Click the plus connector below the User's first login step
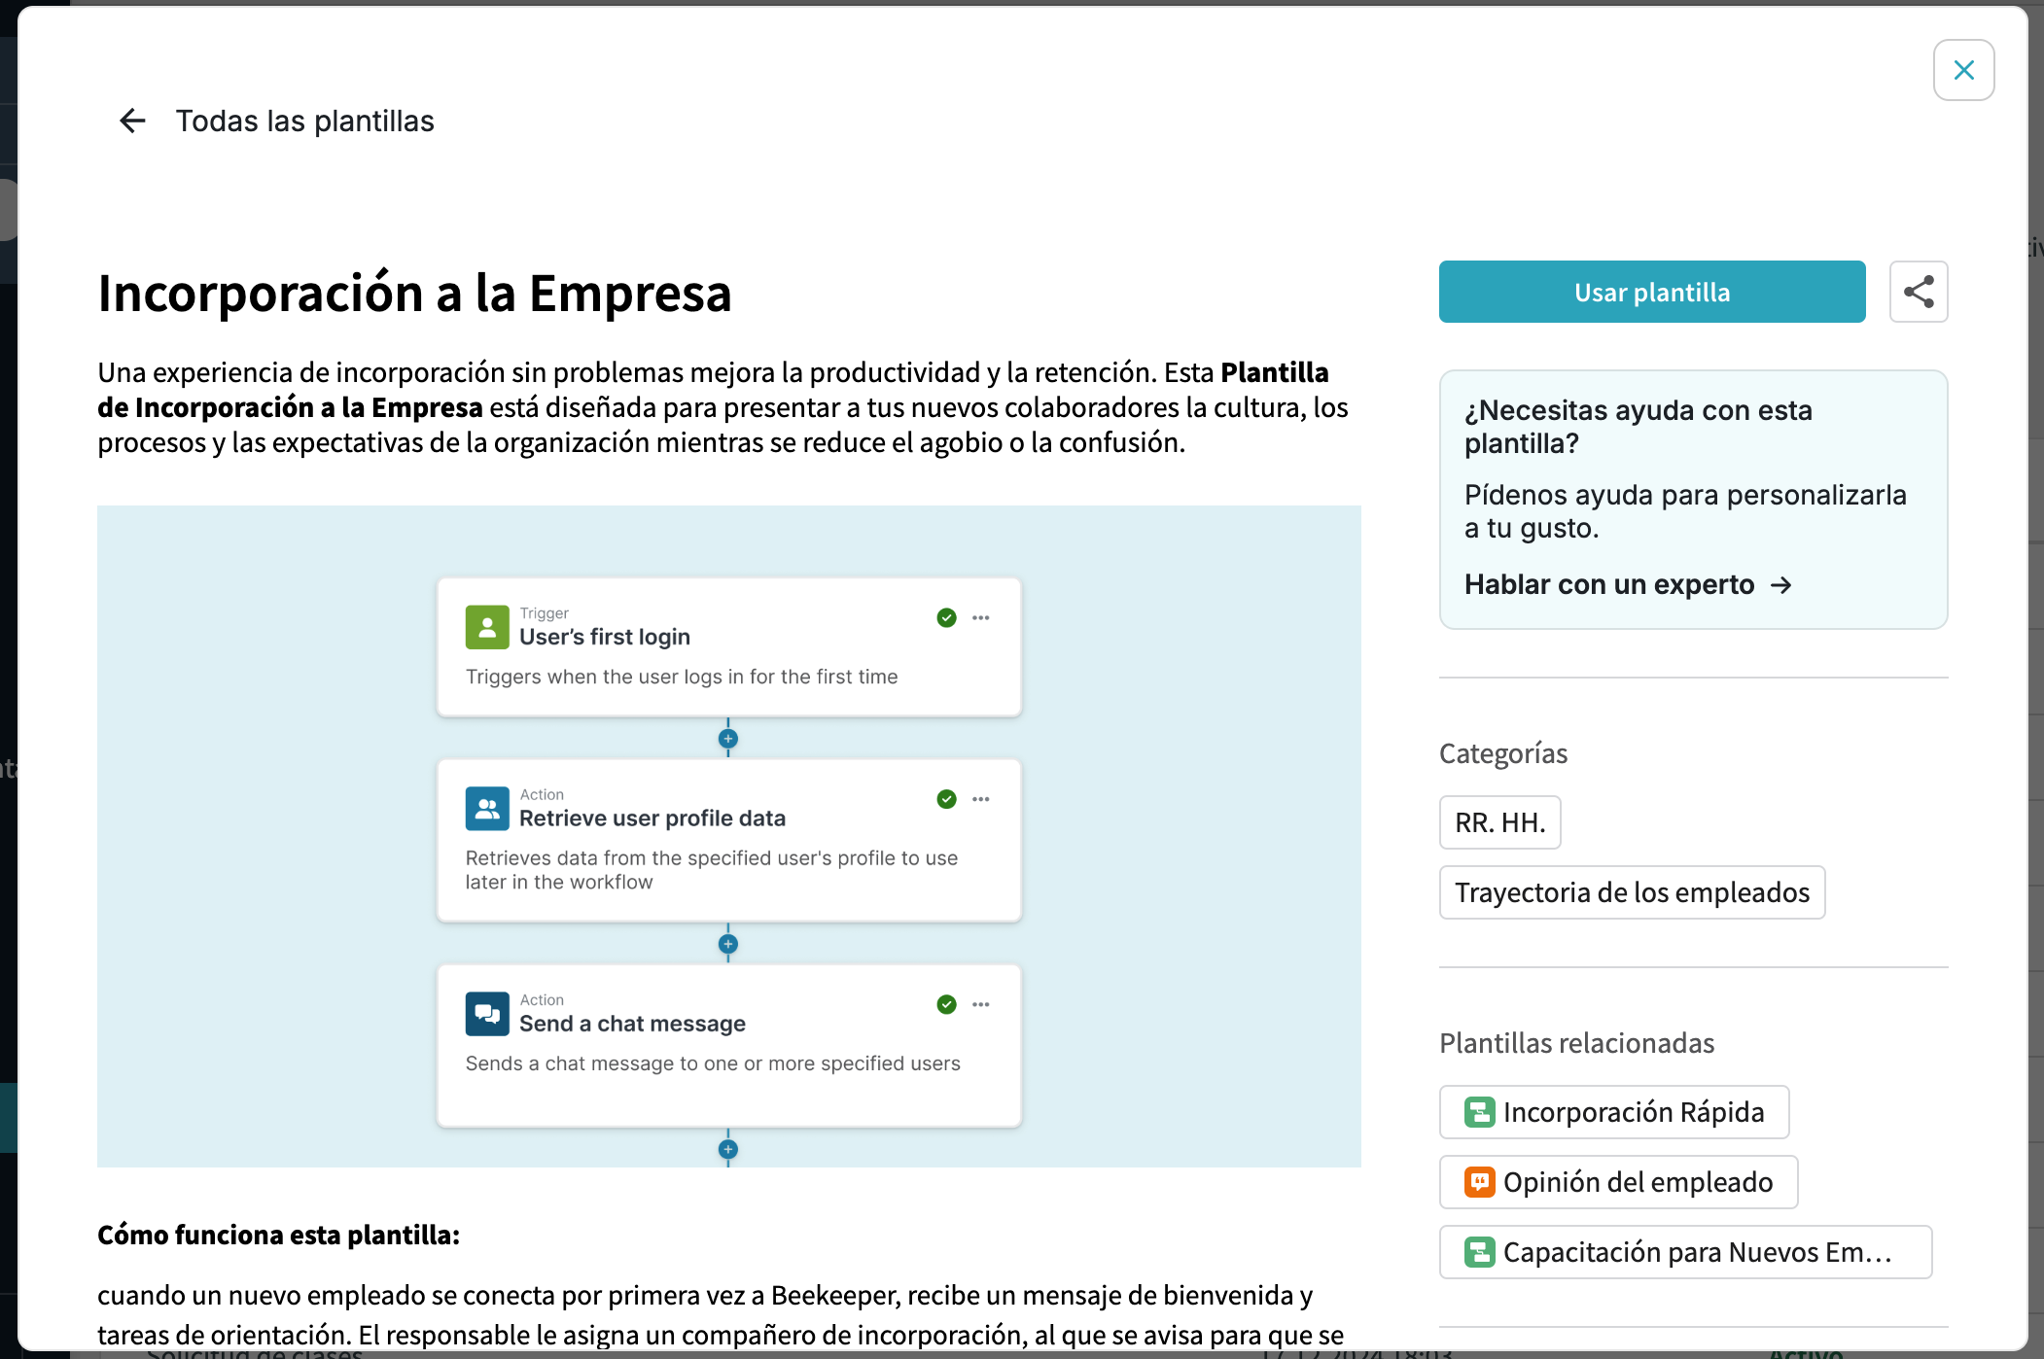The width and height of the screenshot is (2044, 1359). 727,739
